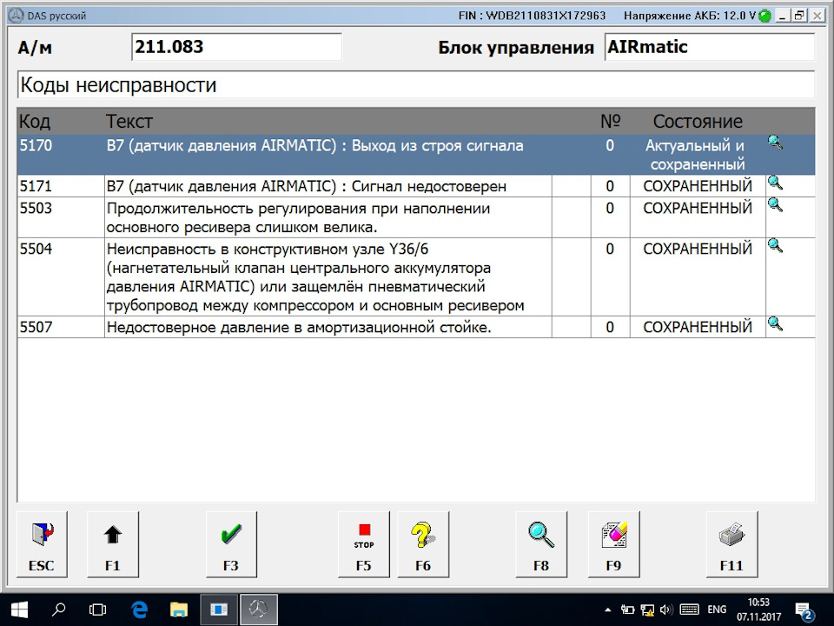Open File Explorer from taskbar
The width and height of the screenshot is (834, 626).
click(179, 609)
